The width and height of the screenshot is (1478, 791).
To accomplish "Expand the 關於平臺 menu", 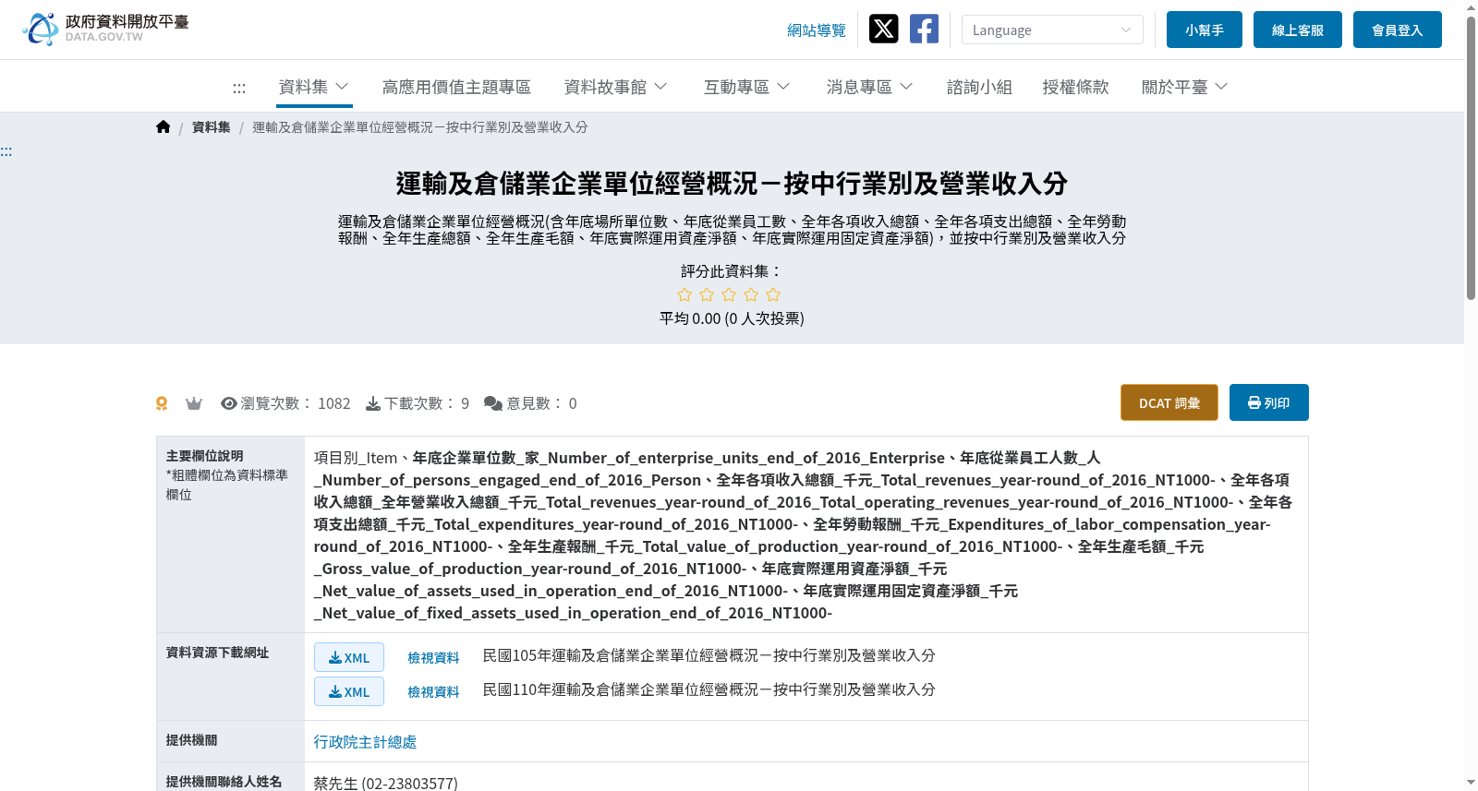I will [1184, 87].
